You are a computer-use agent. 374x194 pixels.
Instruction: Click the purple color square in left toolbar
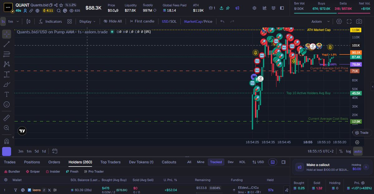[x=7, y=151]
